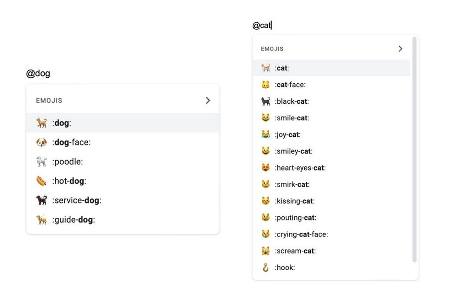Expand the Emojis section in the cat popup

pos(400,48)
